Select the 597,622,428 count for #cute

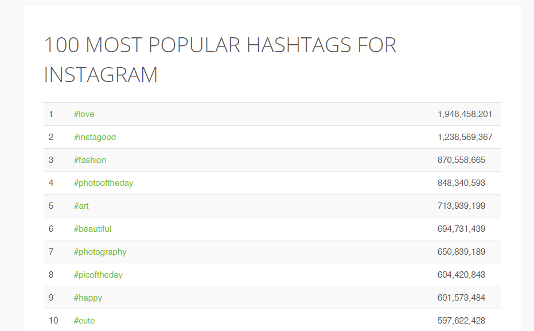(x=461, y=321)
